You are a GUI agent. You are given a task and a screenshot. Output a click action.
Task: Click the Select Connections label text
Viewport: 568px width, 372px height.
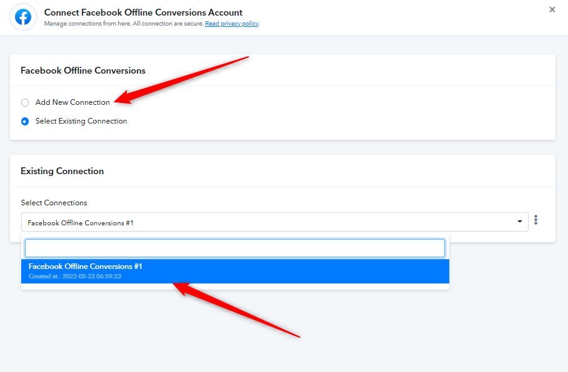54,203
